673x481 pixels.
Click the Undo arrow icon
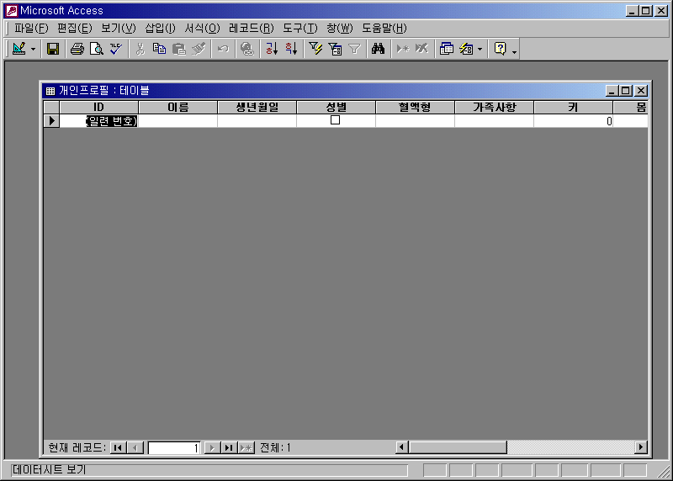click(223, 49)
